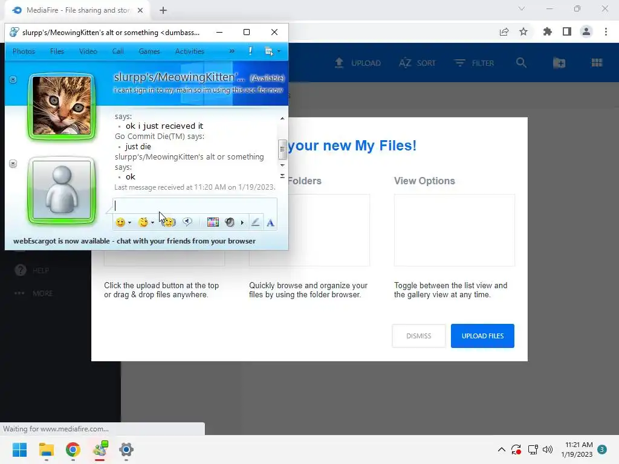The width and height of the screenshot is (619, 464).
Task: Open the Messenger menu icon beside exclamation mark
Action: 270,51
